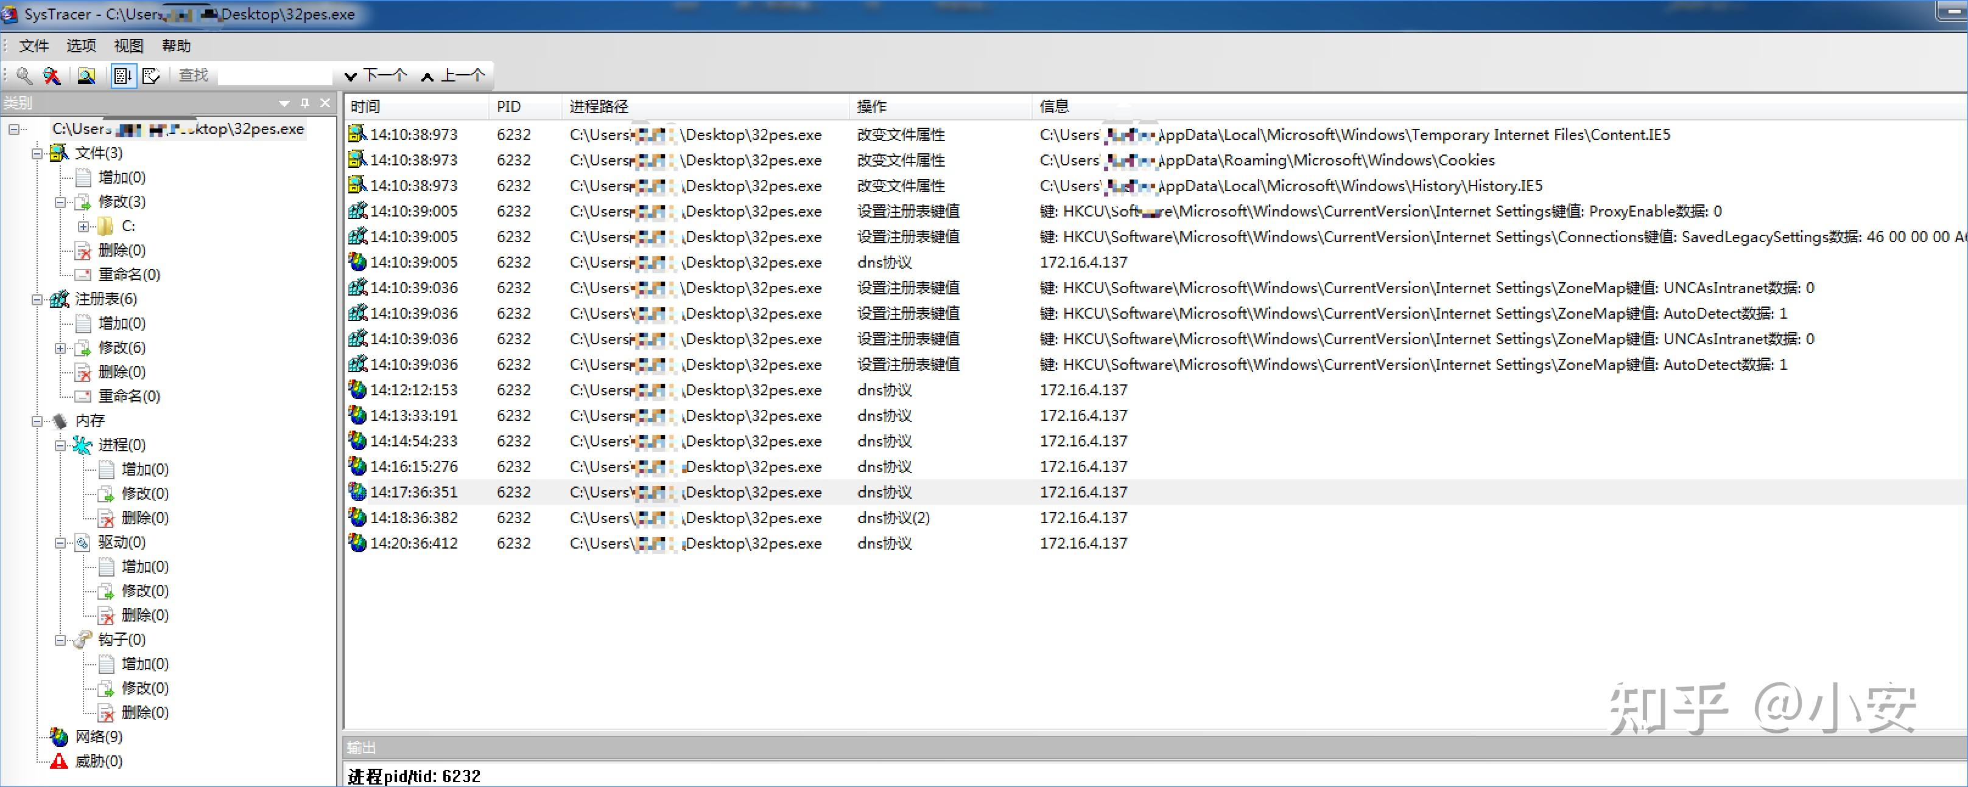Select the 网络(9) globe icon in tree
Viewport: 1968px width, 787px height.
[60, 737]
